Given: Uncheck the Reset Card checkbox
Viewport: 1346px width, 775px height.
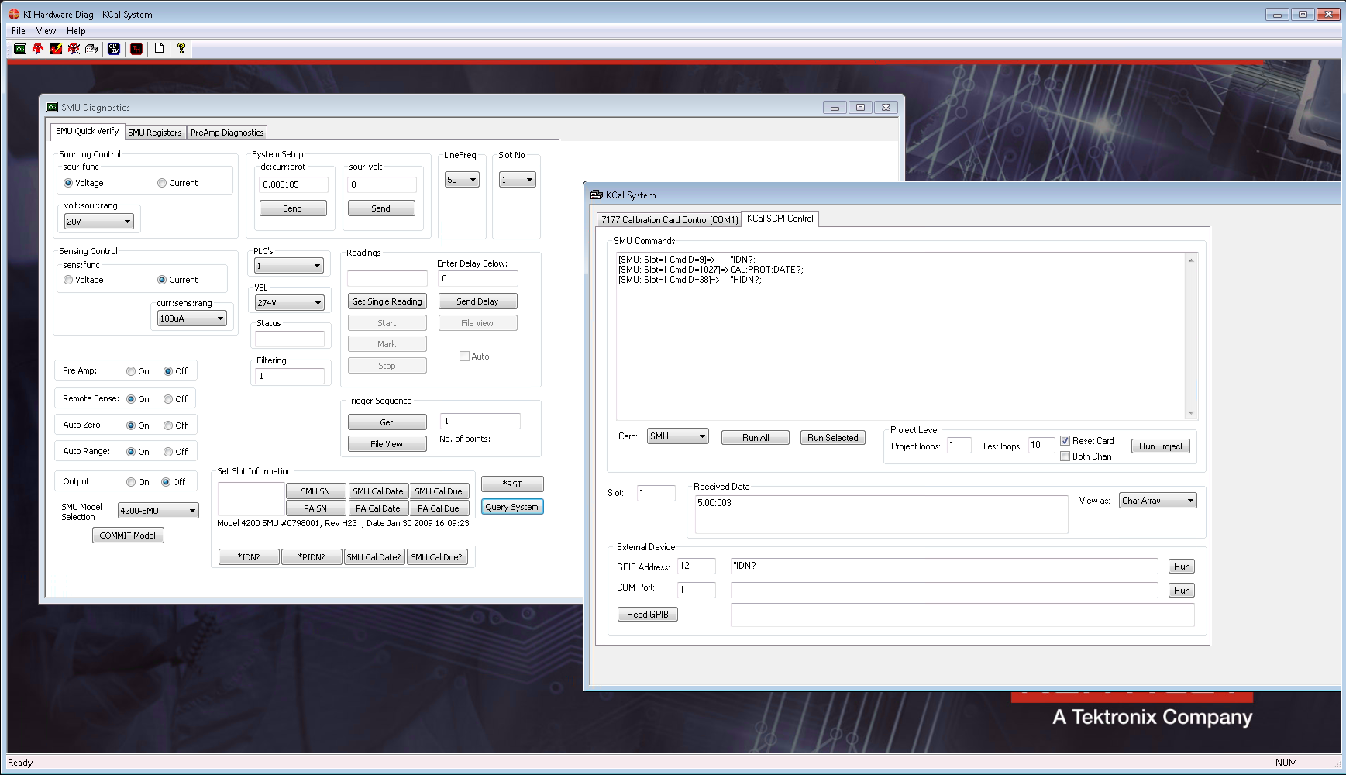Looking at the screenshot, I should [1065, 440].
